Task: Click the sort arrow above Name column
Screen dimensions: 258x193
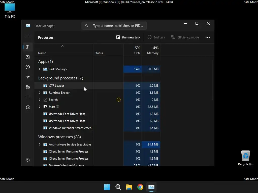Action: (x=62, y=46)
